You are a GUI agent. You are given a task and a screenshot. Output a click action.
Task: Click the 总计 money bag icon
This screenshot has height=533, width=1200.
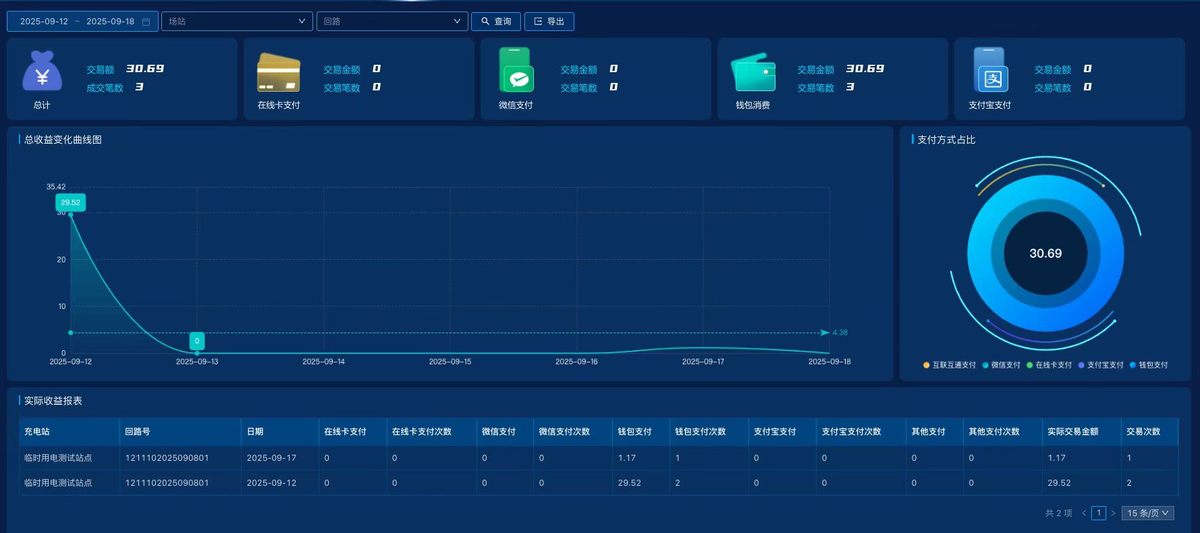click(x=42, y=71)
